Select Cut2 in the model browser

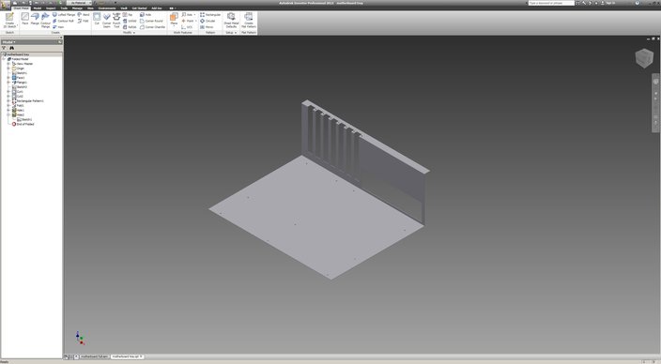(17, 96)
